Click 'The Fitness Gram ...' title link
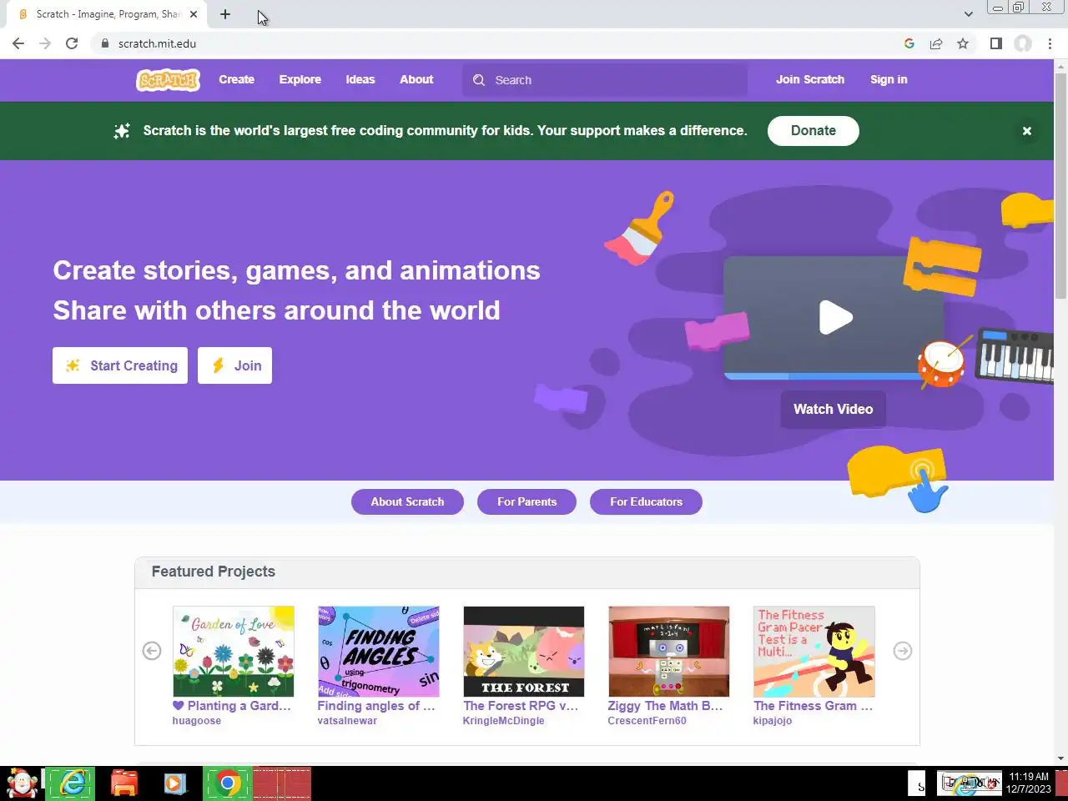The image size is (1068, 801). point(813,706)
